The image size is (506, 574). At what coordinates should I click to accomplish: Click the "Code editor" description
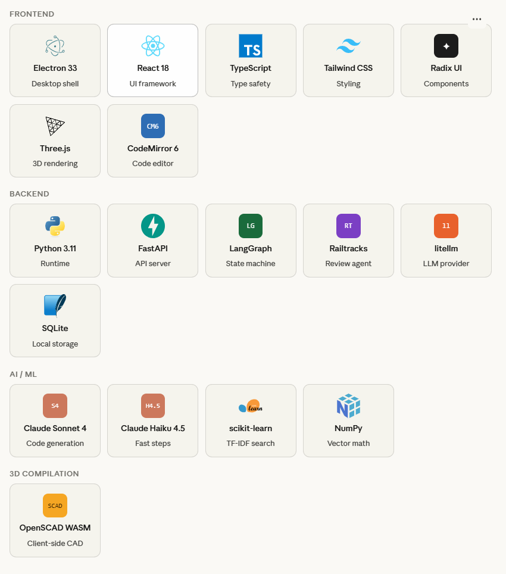[x=152, y=163]
